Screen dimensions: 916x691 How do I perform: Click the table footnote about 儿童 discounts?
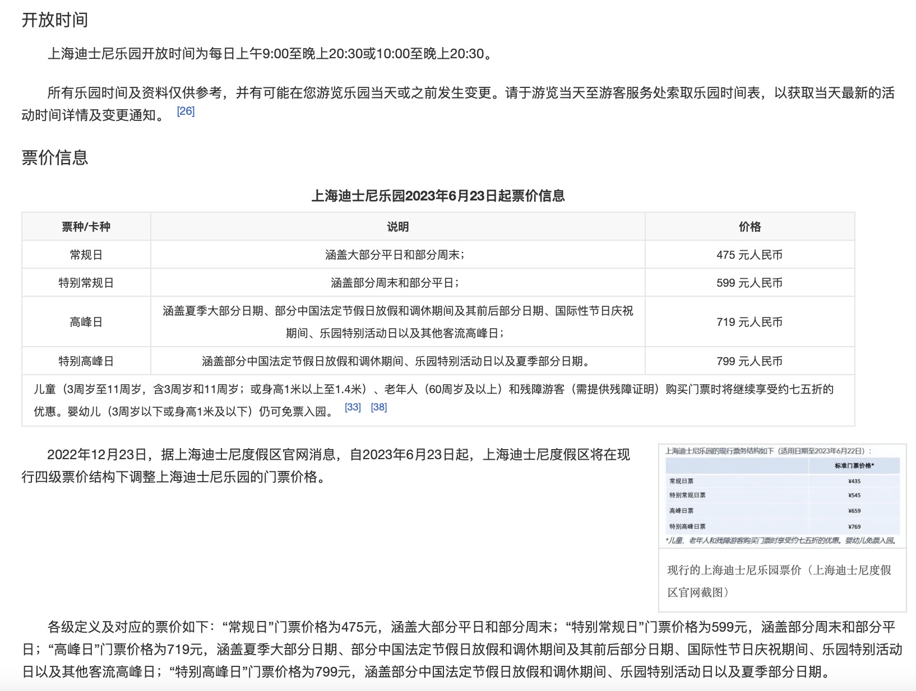[438, 400]
